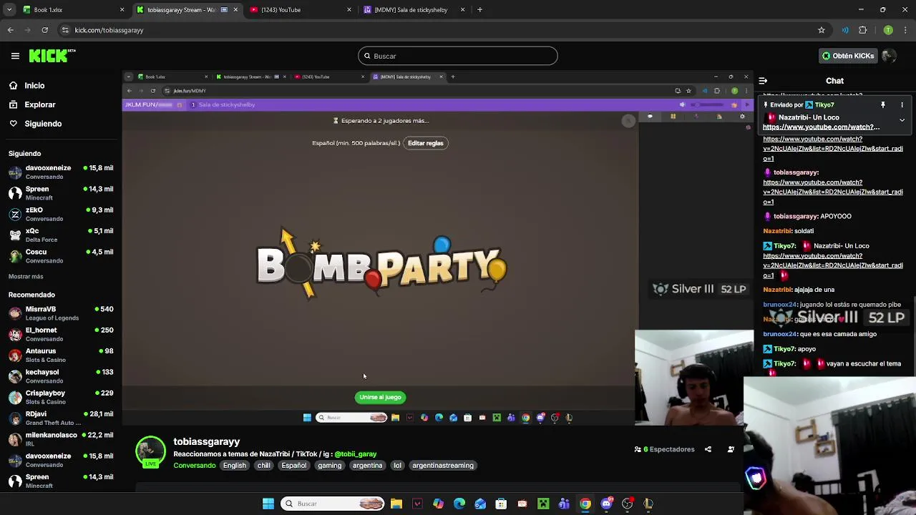This screenshot has width=916, height=515.
Task: View site information icon in address bar
Action: click(x=65, y=30)
